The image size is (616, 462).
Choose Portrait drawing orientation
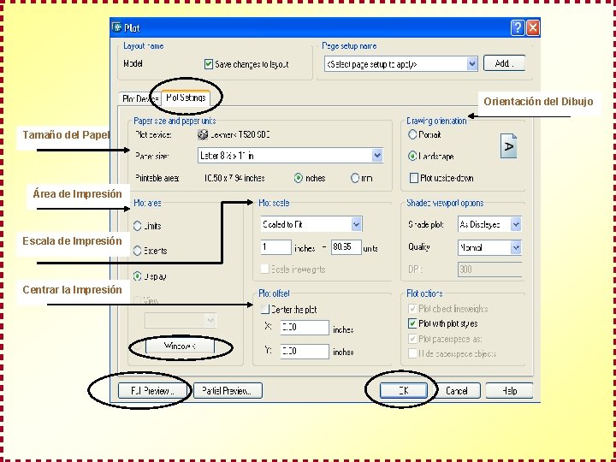coord(412,135)
